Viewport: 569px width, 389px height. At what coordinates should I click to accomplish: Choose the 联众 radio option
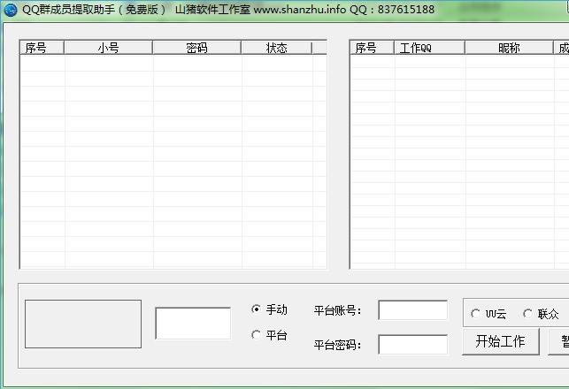coord(528,314)
